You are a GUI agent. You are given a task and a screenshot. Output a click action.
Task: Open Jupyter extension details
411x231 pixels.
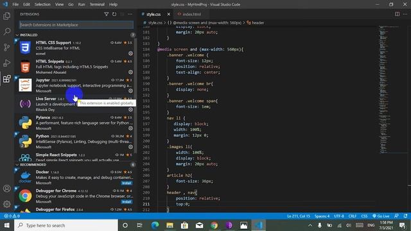coord(75,85)
